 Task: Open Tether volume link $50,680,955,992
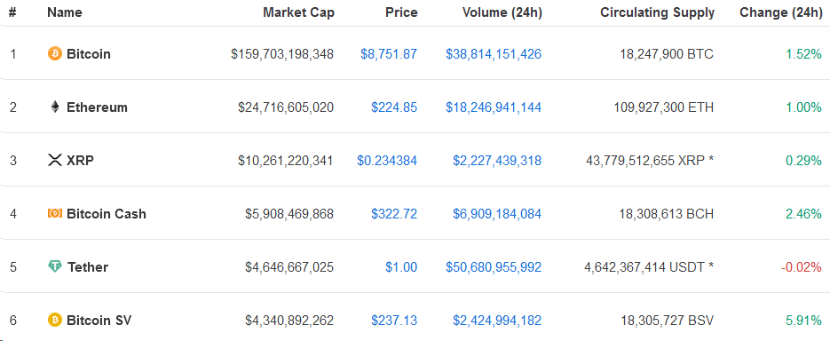[x=494, y=267]
